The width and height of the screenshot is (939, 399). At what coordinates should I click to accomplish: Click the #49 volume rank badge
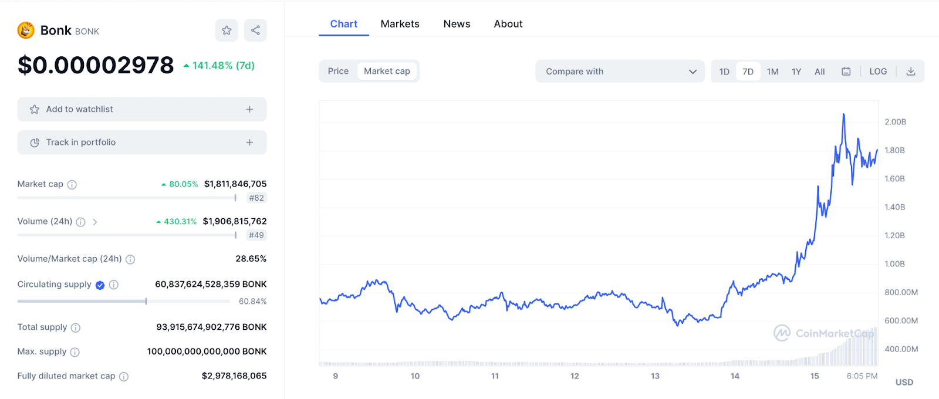tap(256, 235)
